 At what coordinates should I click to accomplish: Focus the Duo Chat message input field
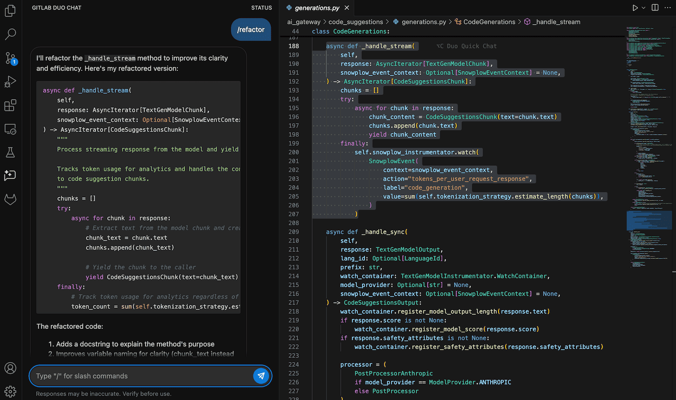[131, 376]
